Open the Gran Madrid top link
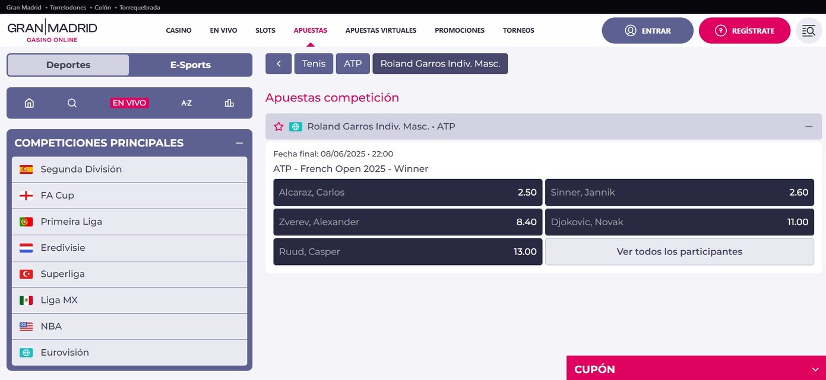This screenshot has width=826, height=380. click(24, 8)
